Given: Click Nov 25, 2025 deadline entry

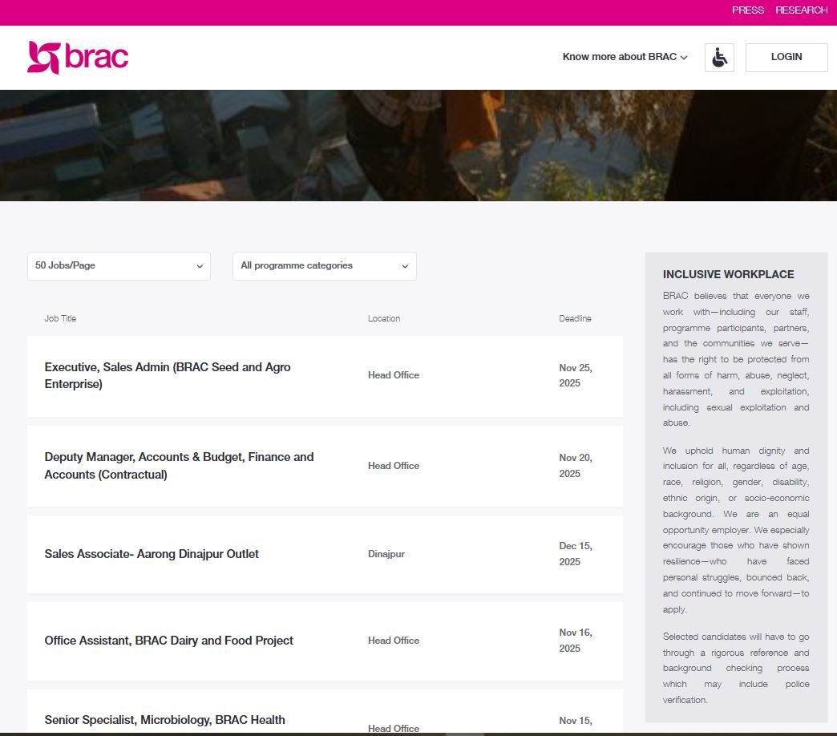Looking at the screenshot, I should pyautogui.click(x=575, y=375).
